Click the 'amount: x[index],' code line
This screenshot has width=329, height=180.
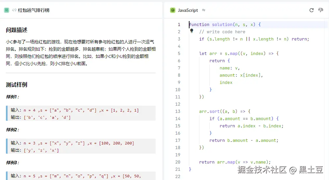pos(241,75)
